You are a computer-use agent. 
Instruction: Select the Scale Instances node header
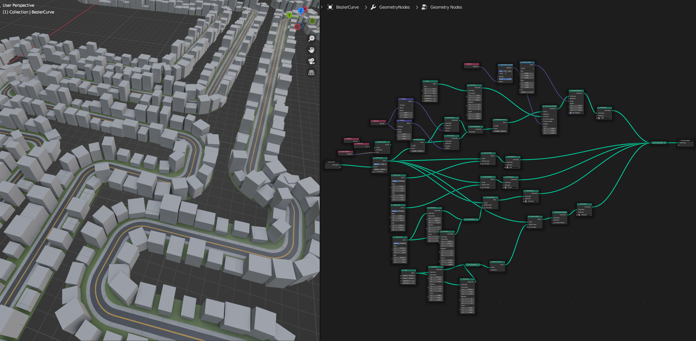coord(576,91)
